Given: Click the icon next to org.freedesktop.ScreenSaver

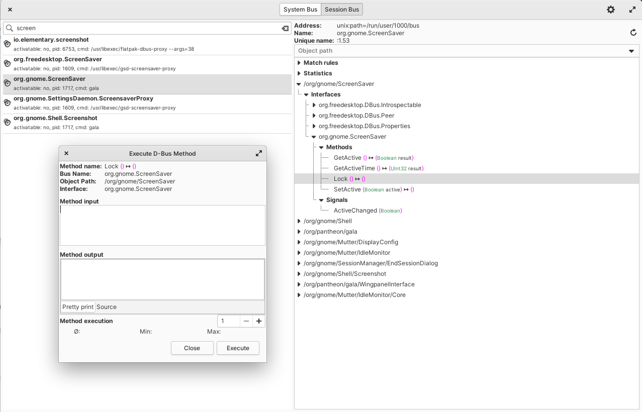Looking at the screenshot, I should tap(7, 63).
